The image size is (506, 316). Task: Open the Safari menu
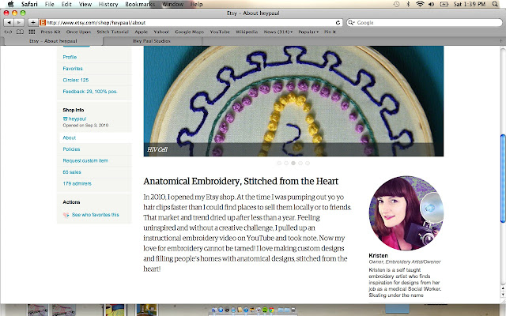coord(29,4)
